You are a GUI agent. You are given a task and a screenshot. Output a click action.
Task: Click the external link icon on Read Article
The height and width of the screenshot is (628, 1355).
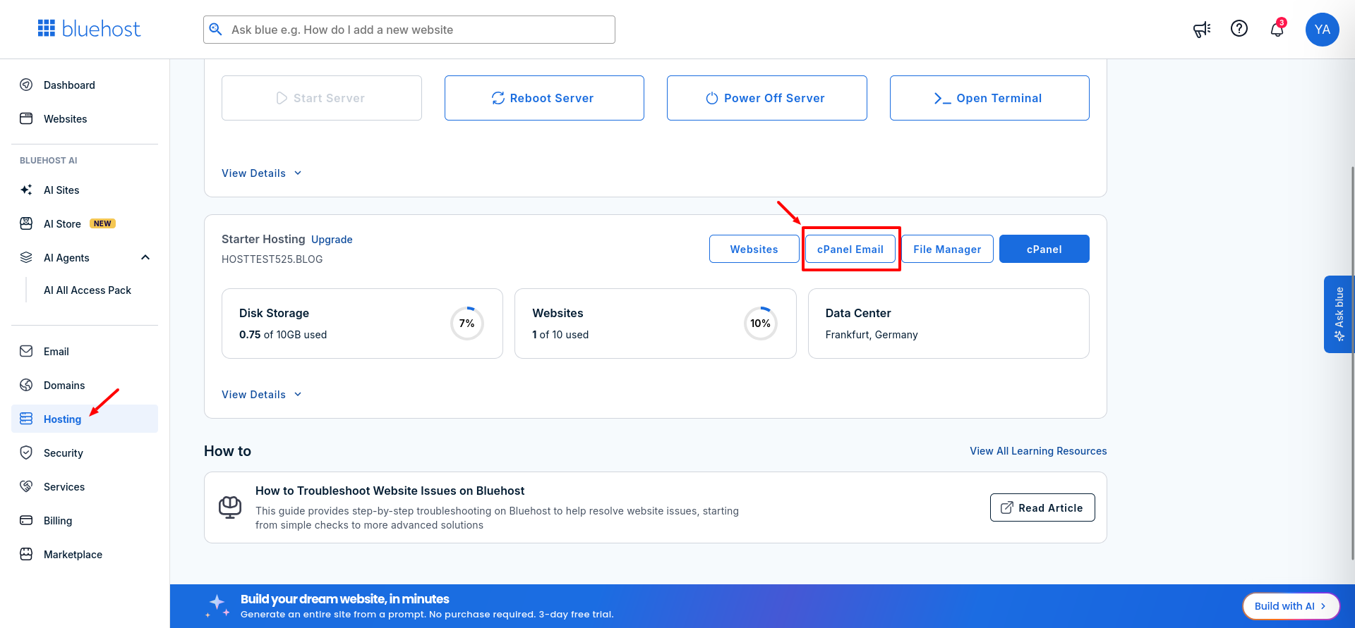[x=1007, y=507]
